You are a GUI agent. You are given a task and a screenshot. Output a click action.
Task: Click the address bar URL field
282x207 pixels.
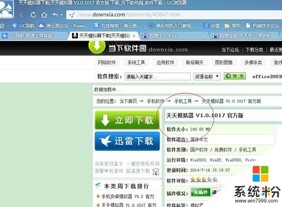174,15
